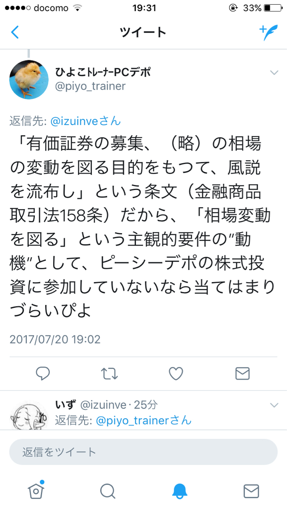287x510 pixels.
Task: Open the ひよこトレーナーPCデポ profile name
Action: tap(103, 72)
